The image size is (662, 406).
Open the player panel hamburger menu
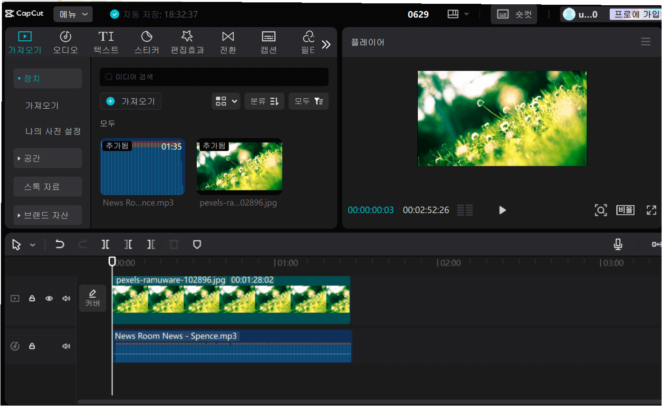[645, 42]
